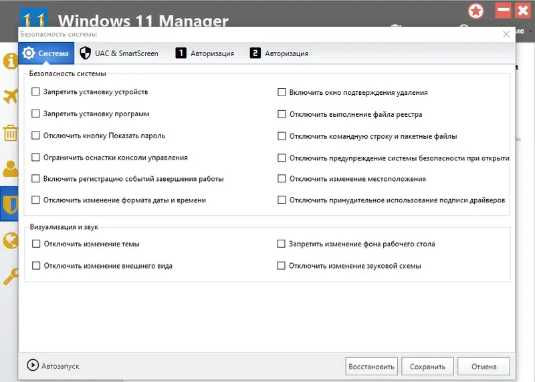This screenshot has height=382, width=535.
Task: Select the shield Security sidebar icon
Action: 9,204
